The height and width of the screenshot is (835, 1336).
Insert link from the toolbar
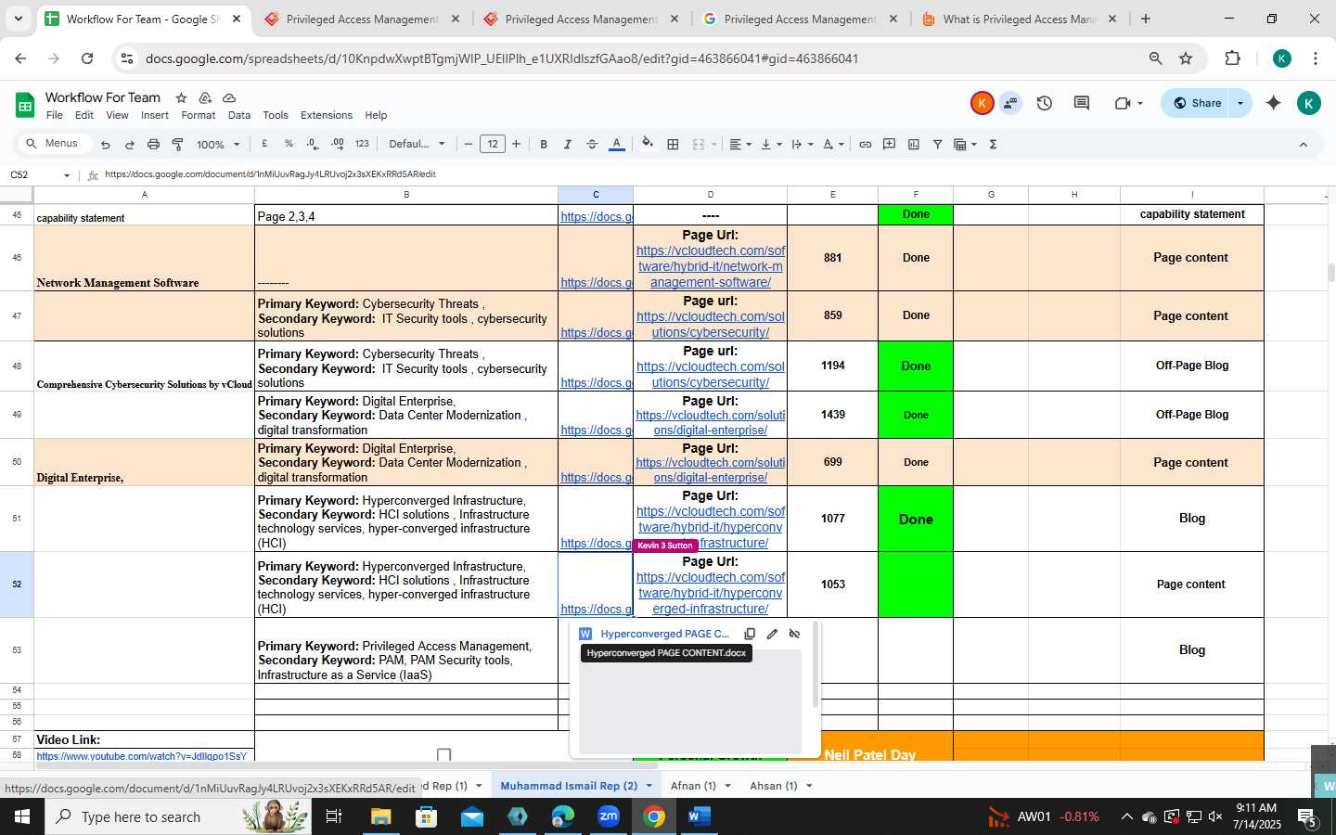[x=866, y=144]
